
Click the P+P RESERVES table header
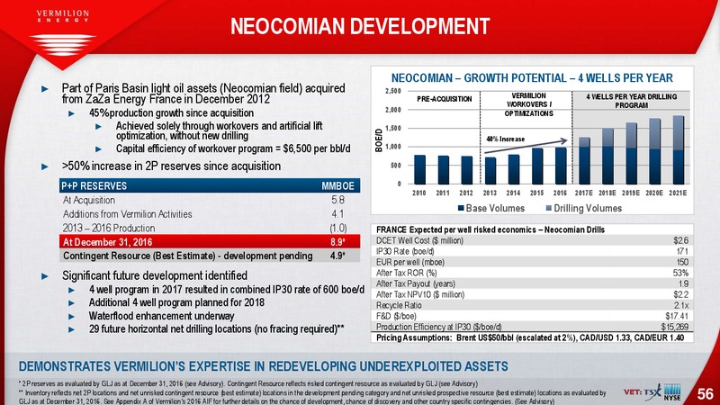[x=94, y=186]
